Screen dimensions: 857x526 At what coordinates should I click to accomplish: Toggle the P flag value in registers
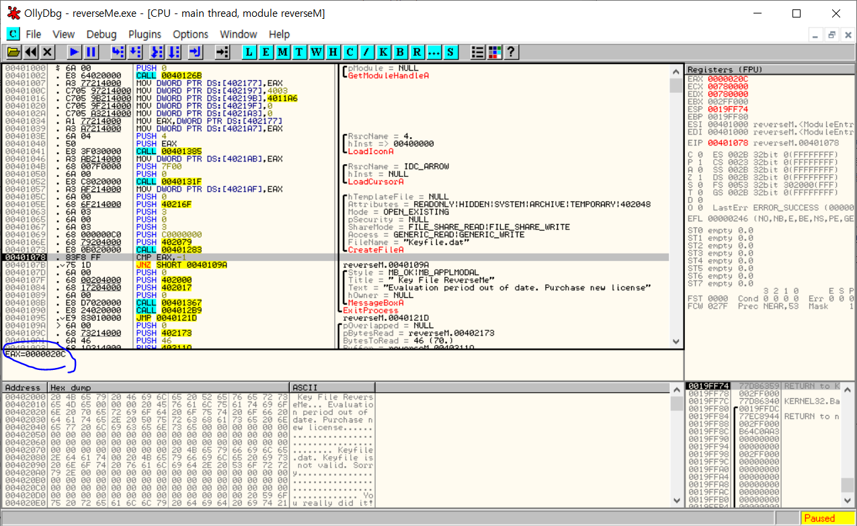point(697,162)
